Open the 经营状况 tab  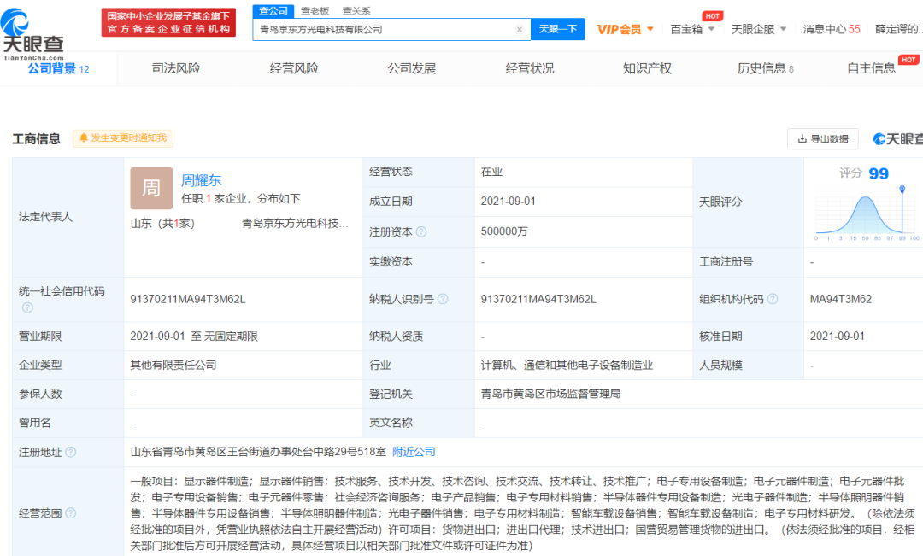tap(529, 69)
